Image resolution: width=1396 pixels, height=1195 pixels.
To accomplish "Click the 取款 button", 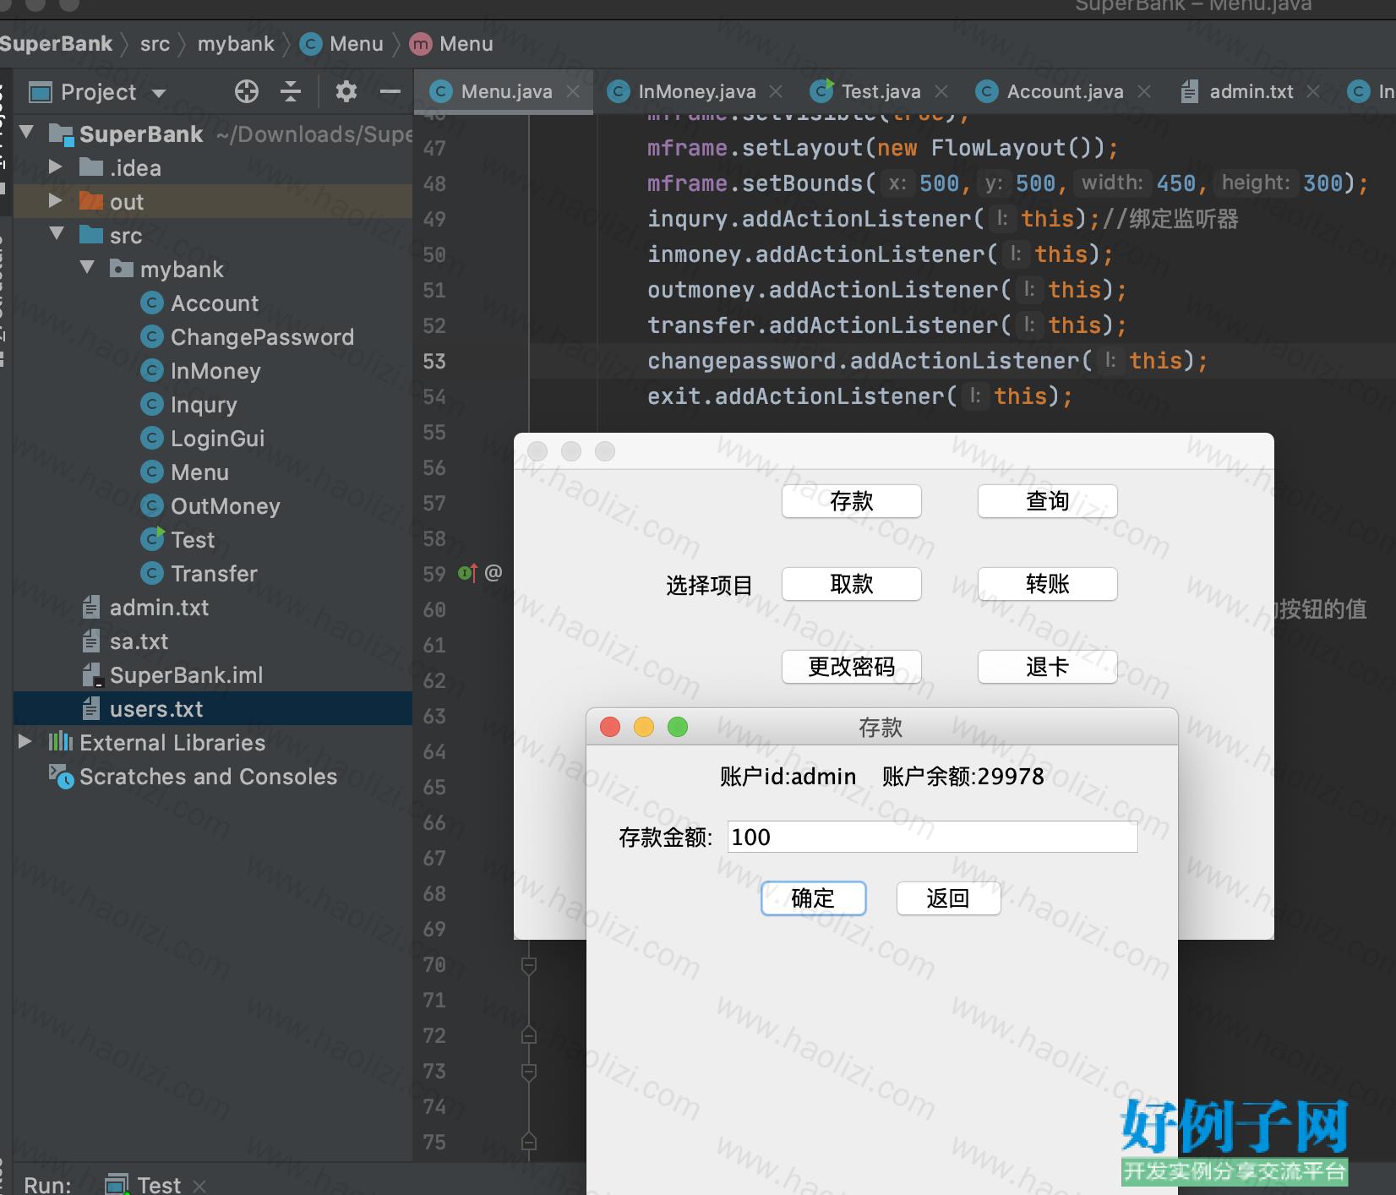I will coord(852,584).
